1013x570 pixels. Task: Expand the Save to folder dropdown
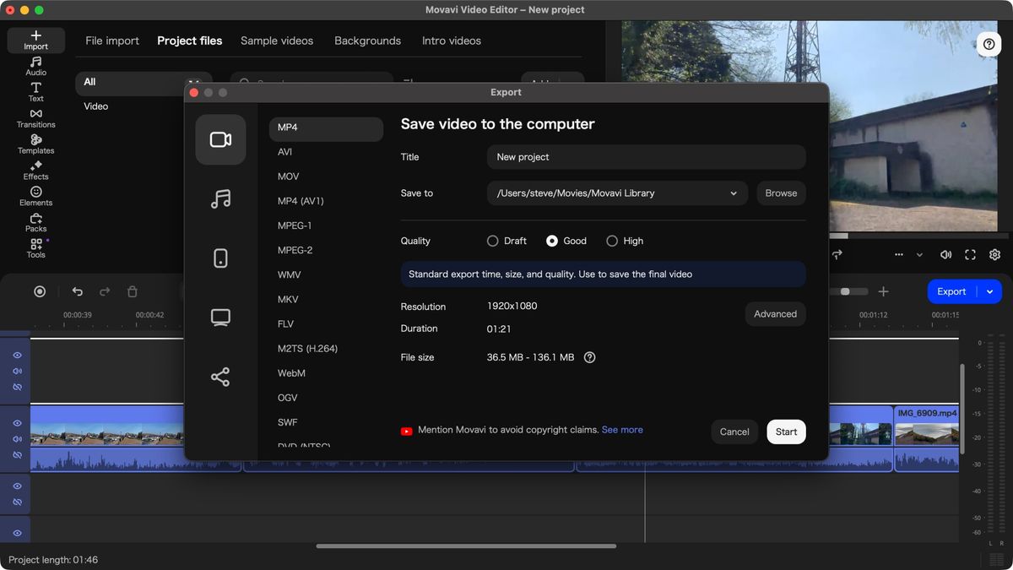pyautogui.click(x=734, y=193)
